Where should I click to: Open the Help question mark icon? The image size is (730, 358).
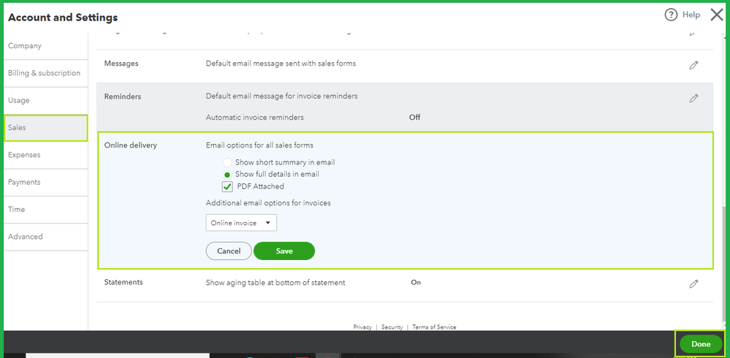pos(670,15)
